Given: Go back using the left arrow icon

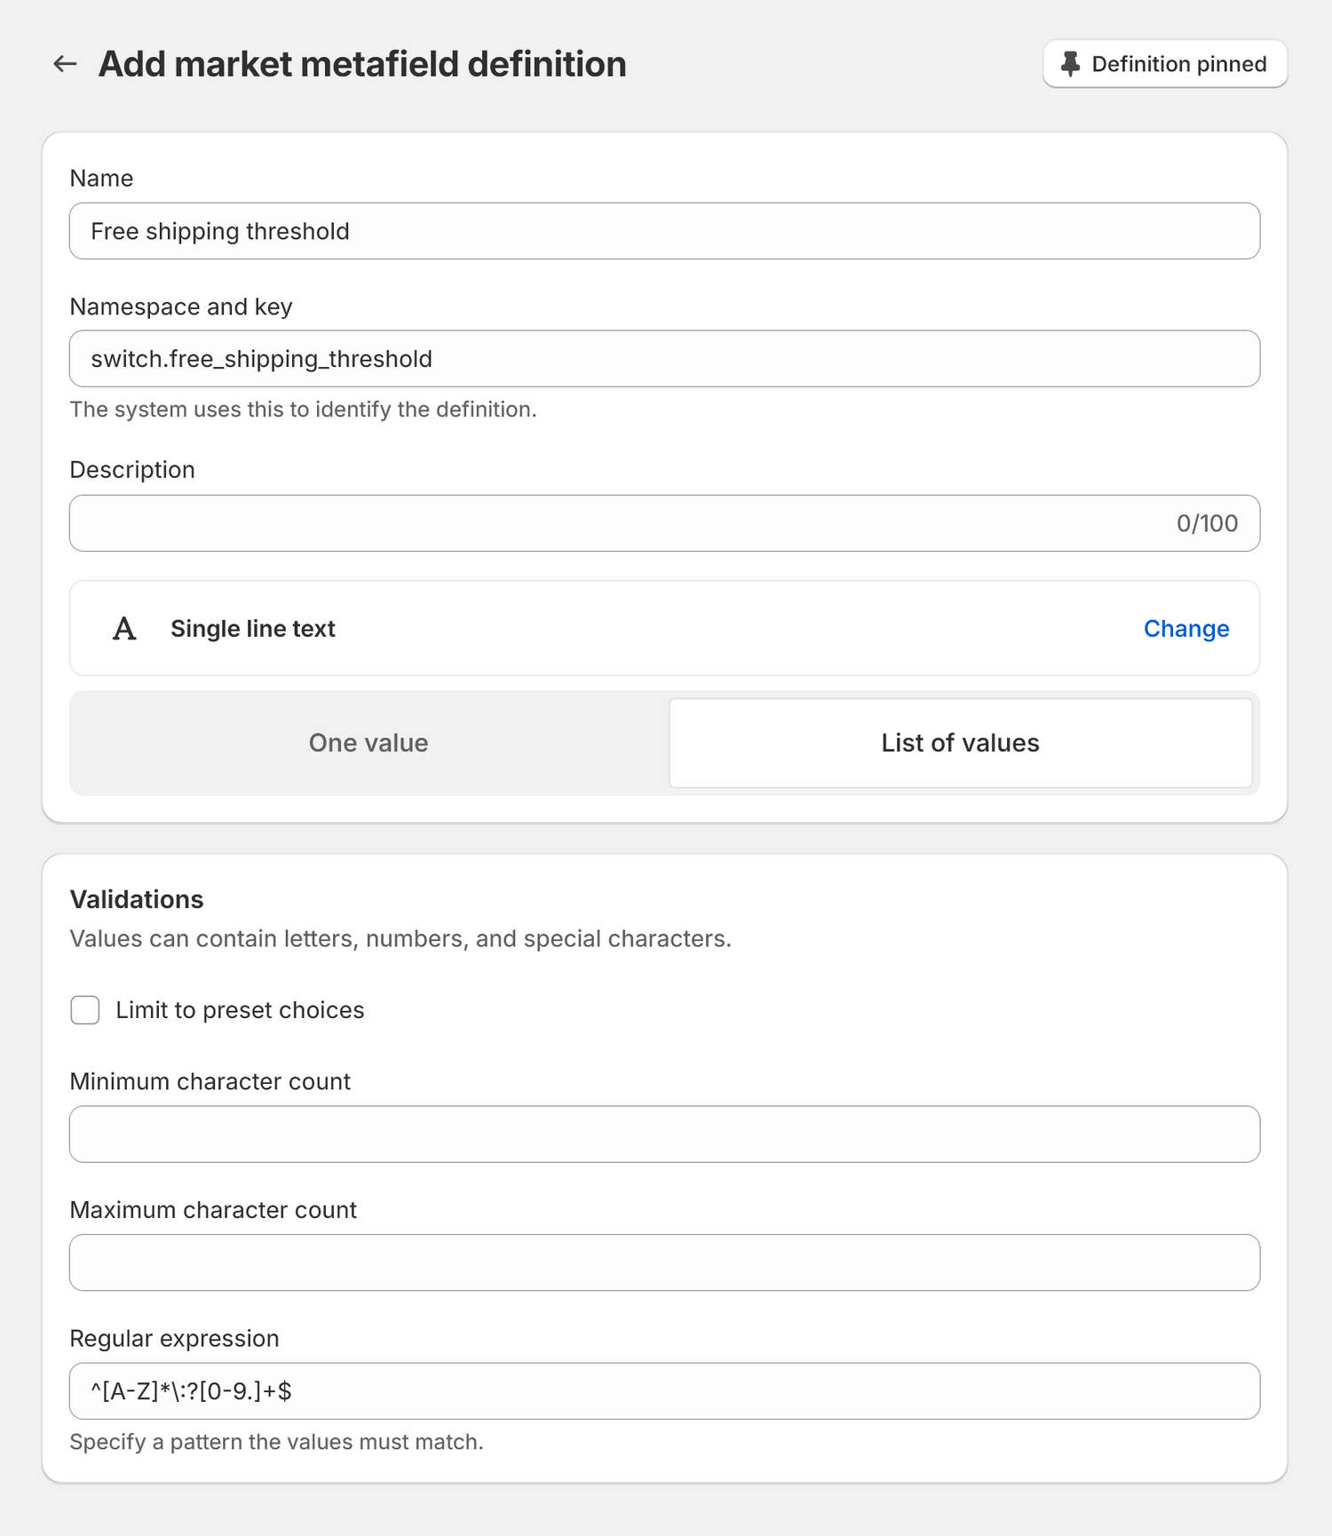Looking at the screenshot, I should point(65,64).
